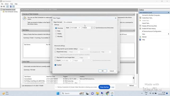Open the weather widget on taskbar

point(5,93)
